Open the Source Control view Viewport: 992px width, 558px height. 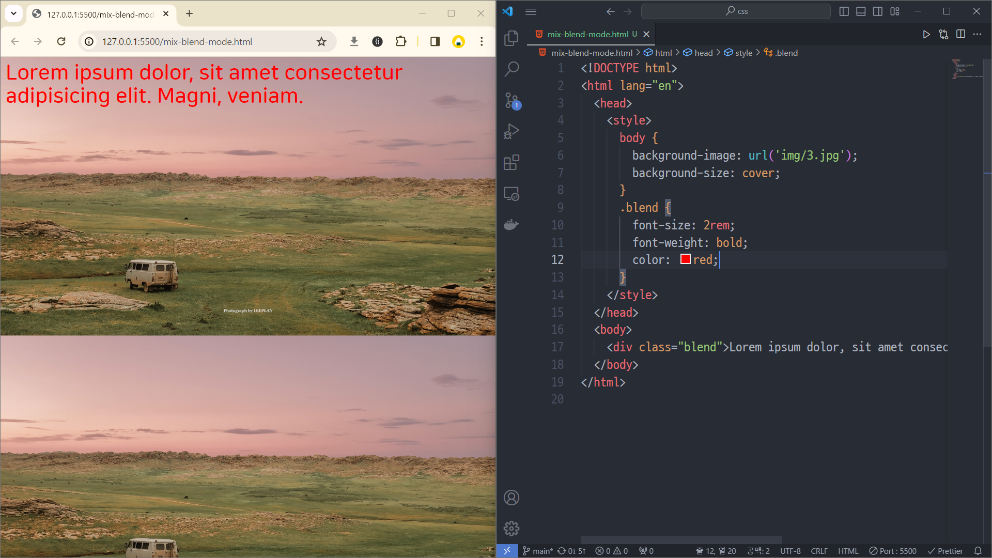[x=511, y=100]
